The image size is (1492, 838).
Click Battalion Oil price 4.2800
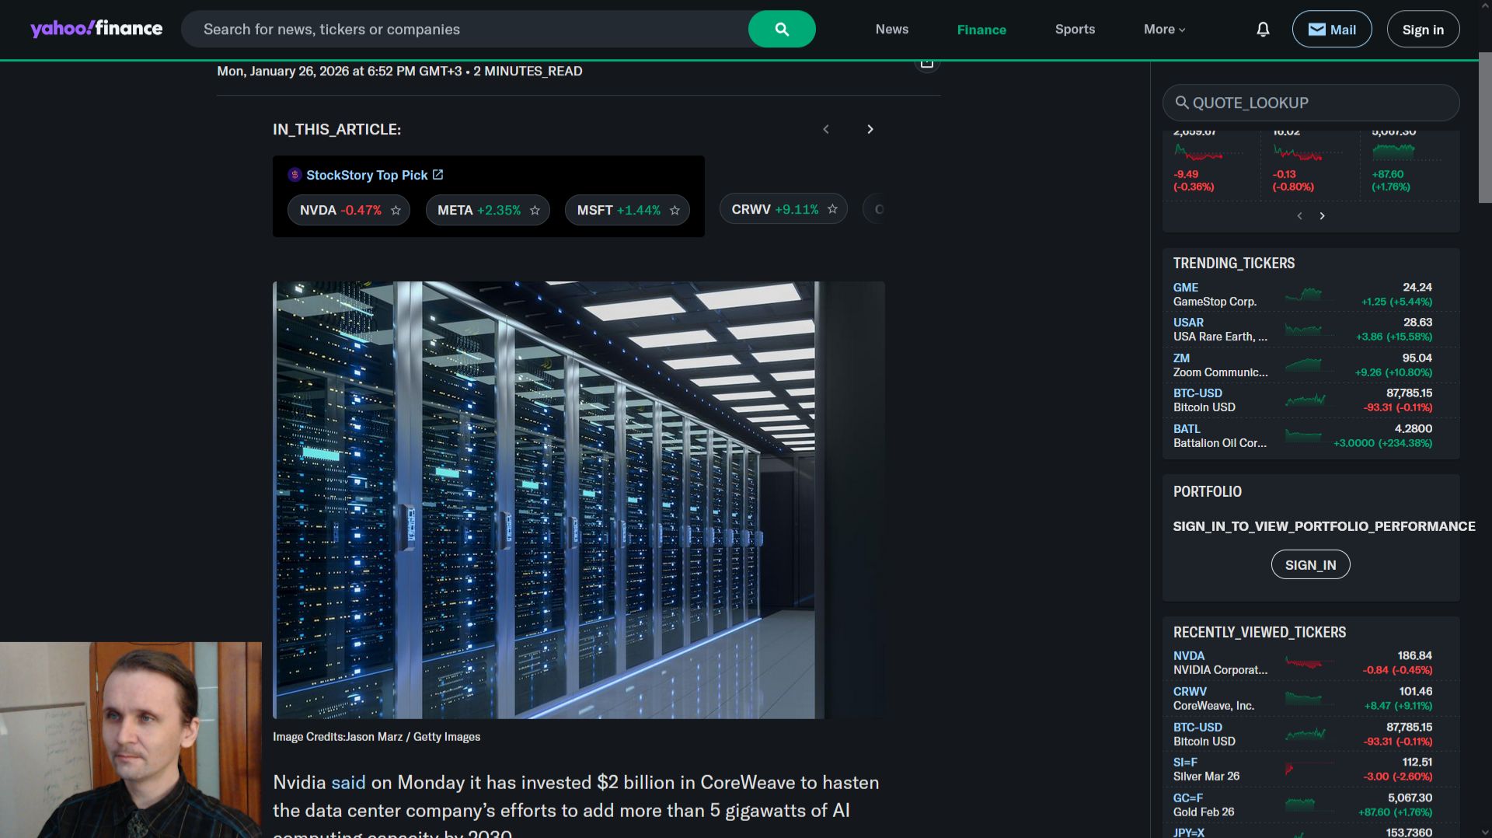[1414, 429]
